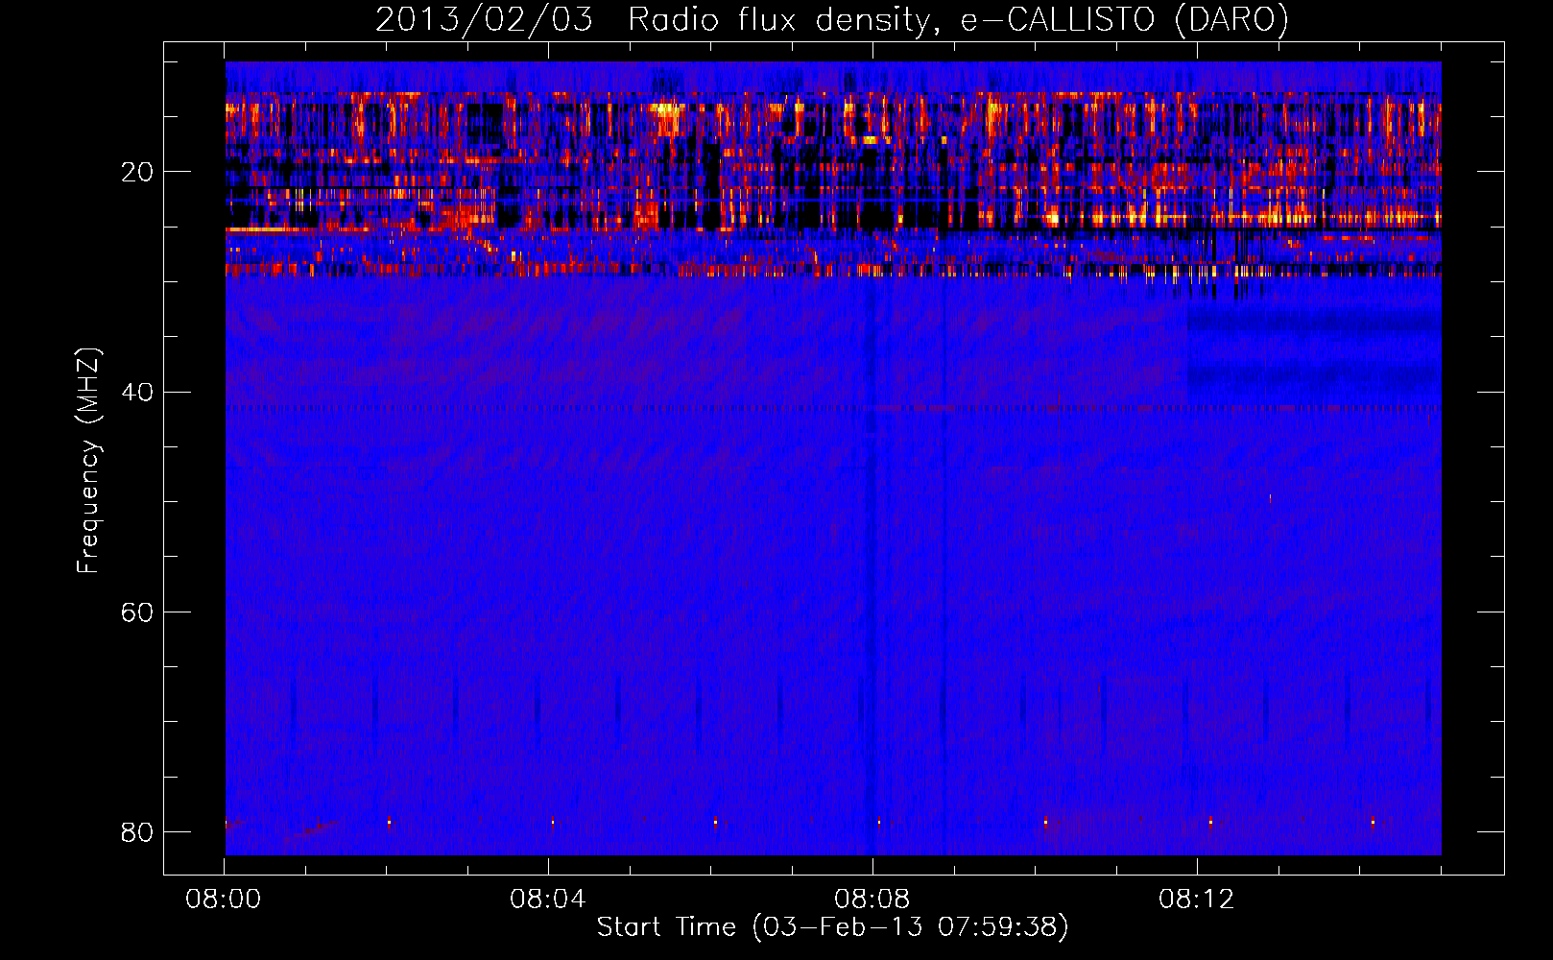The image size is (1553, 960).
Task: Click the '08:00' time tick label
Action: [x=224, y=900]
